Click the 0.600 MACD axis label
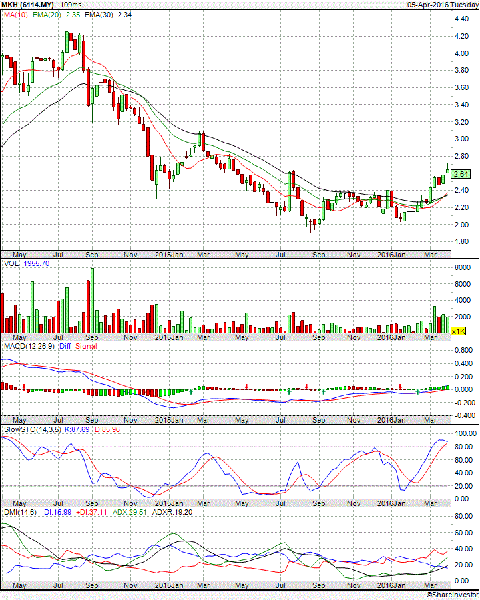Image resolution: width=480 pixels, height=600 pixels. click(464, 350)
